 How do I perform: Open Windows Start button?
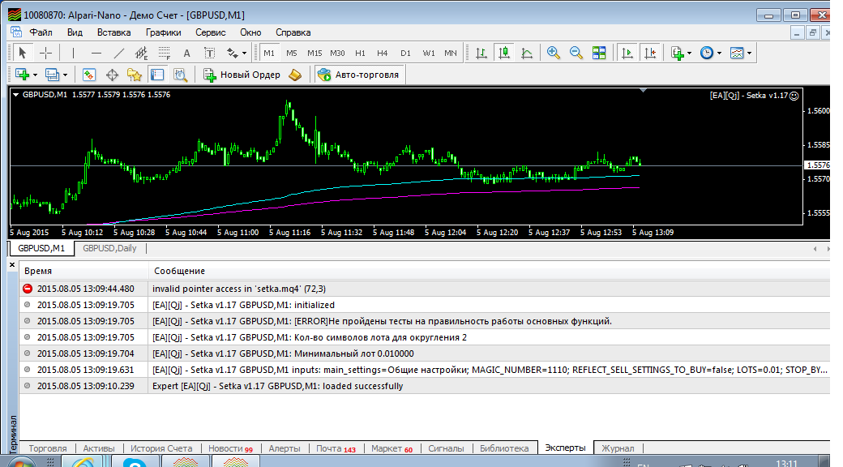pos(20,462)
